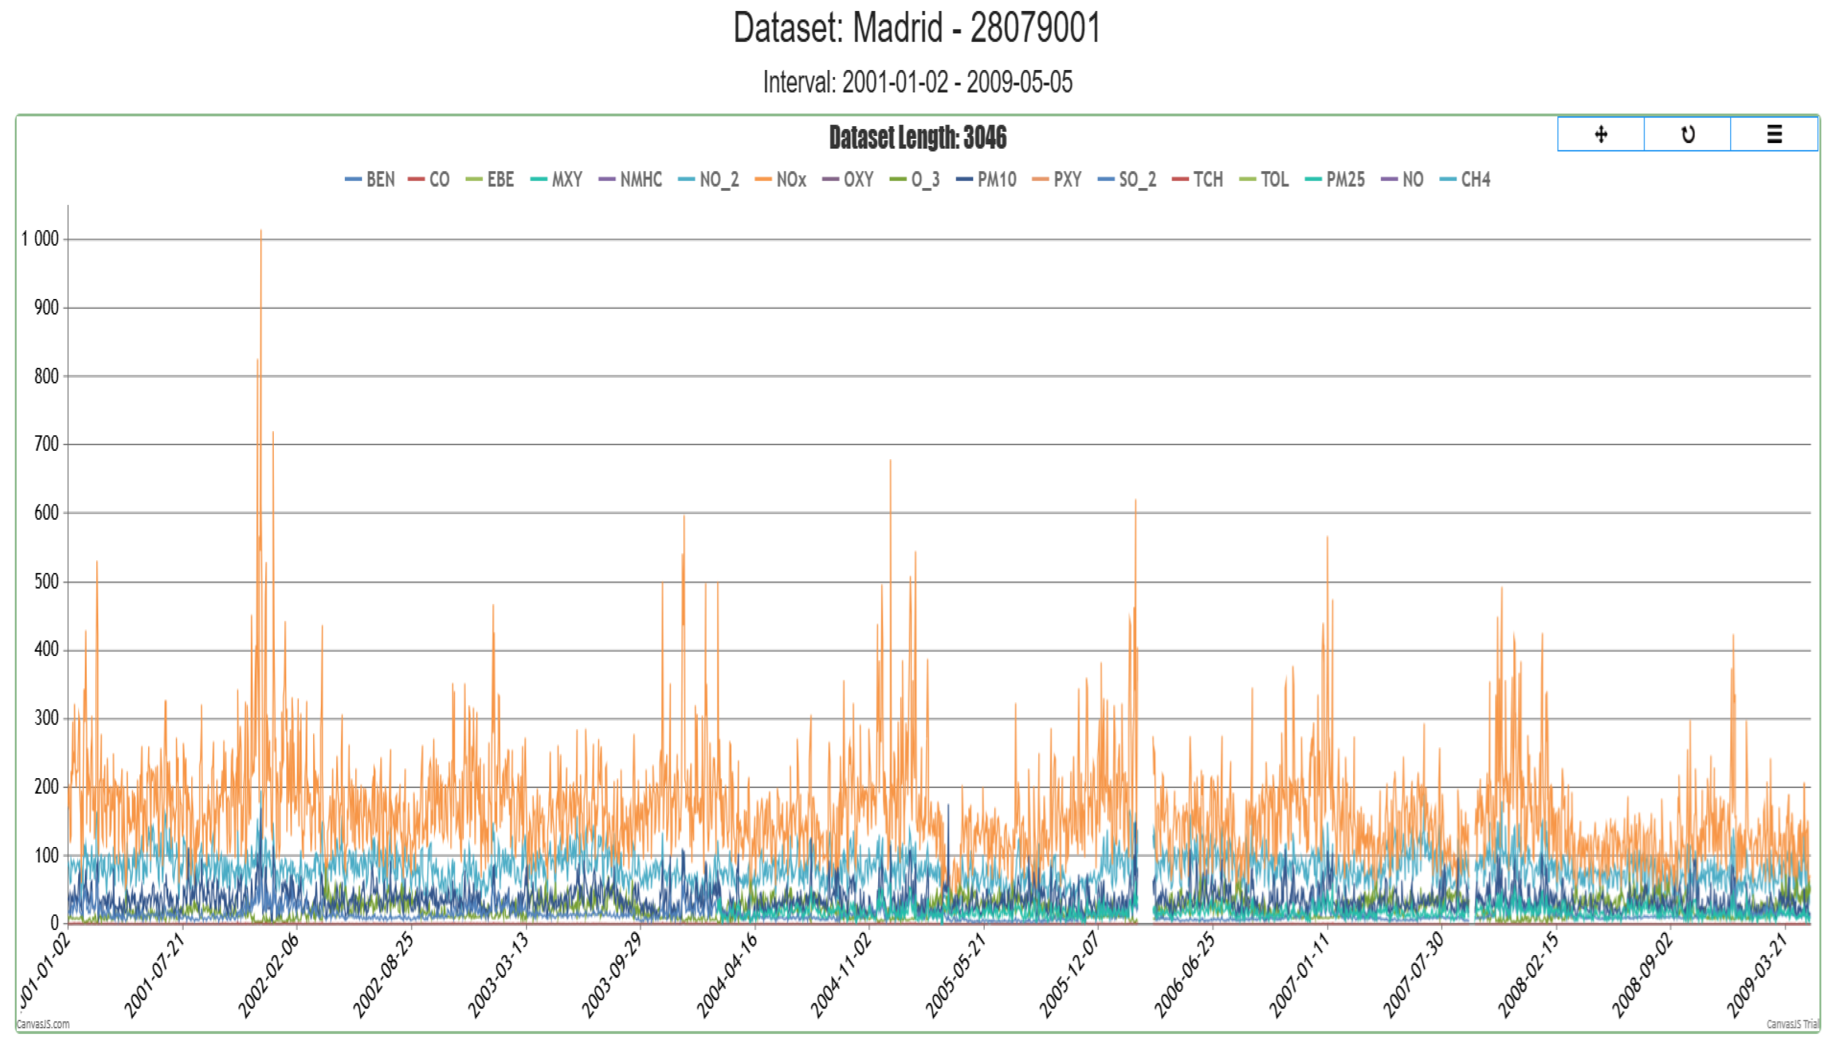Image resolution: width=1835 pixels, height=1046 pixels.
Task: Click the 2004-11-02 x-axis label
Action: pyautogui.click(x=840, y=975)
